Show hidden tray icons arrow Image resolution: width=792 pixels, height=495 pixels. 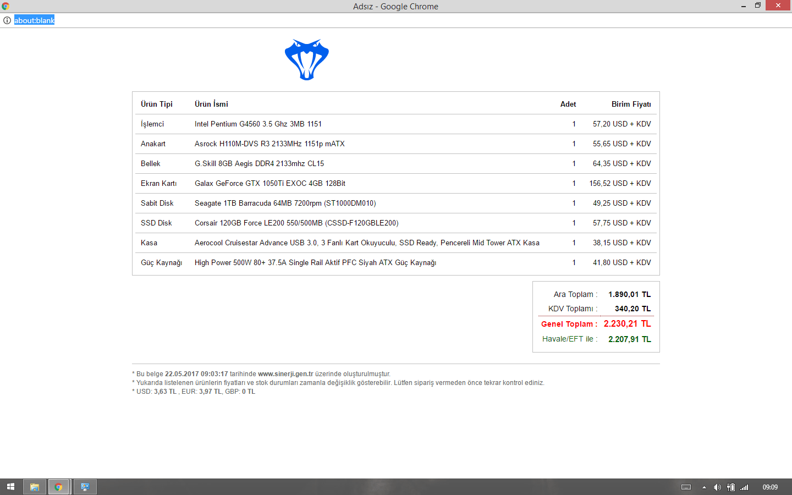pos(704,487)
